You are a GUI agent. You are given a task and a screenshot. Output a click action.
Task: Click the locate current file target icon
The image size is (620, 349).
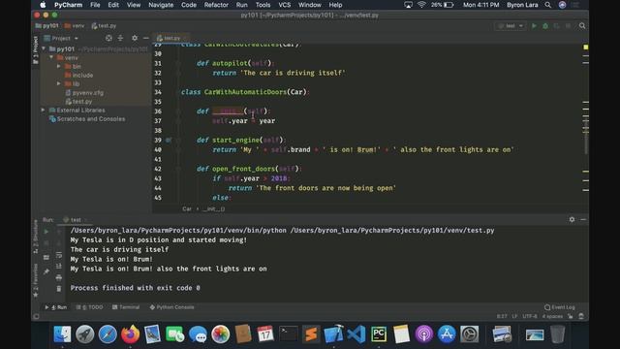[x=108, y=38]
